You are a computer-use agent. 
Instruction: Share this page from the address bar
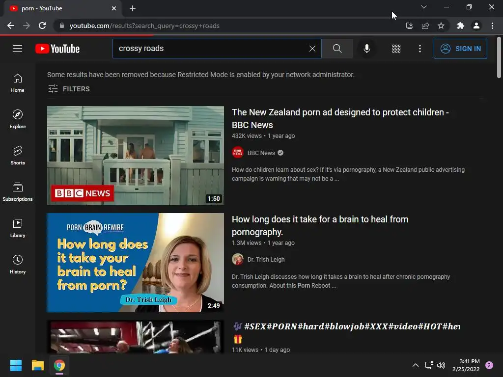[x=425, y=26]
